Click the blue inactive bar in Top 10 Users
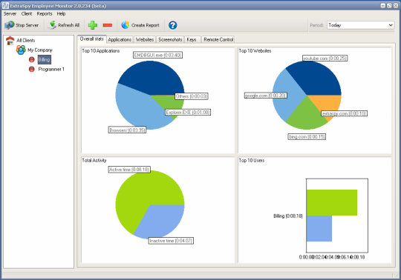This screenshot has height=280, width=401. (x=319, y=228)
